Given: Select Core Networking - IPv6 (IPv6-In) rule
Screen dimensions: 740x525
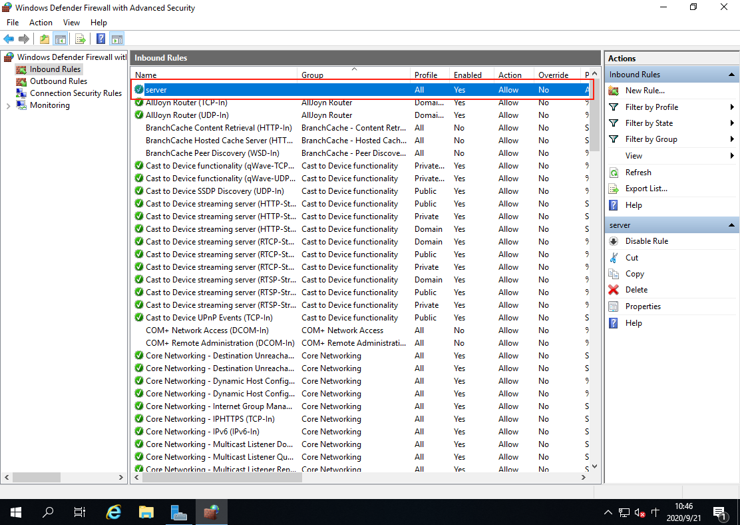Looking at the screenshot, I should coord(361,432).
